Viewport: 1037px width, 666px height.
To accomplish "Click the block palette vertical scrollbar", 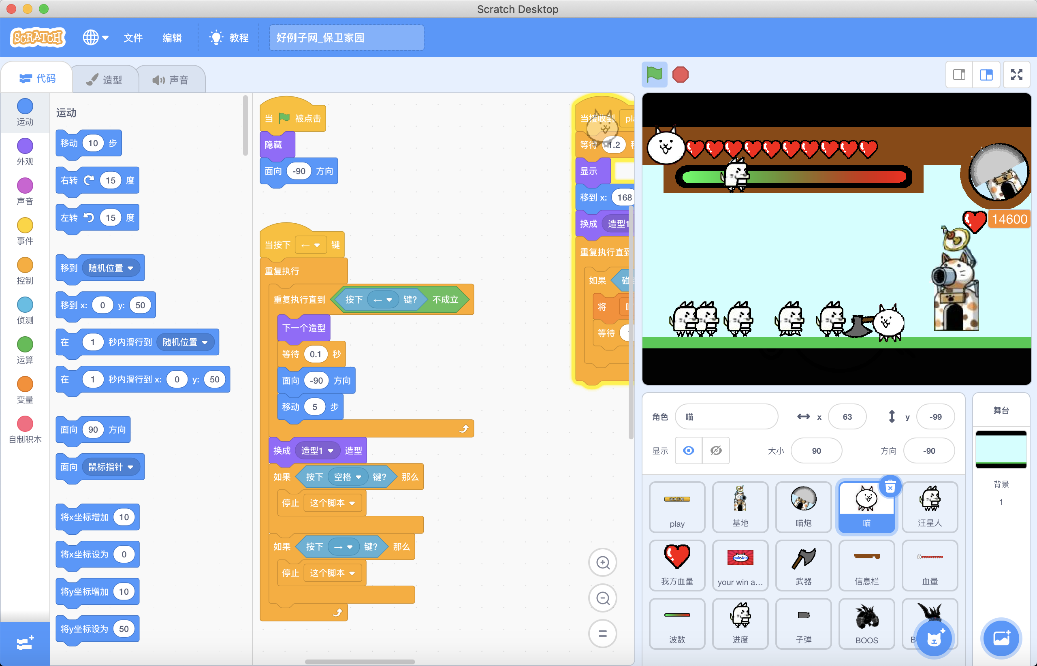I will pyautogui.click(x=245, y=126).
